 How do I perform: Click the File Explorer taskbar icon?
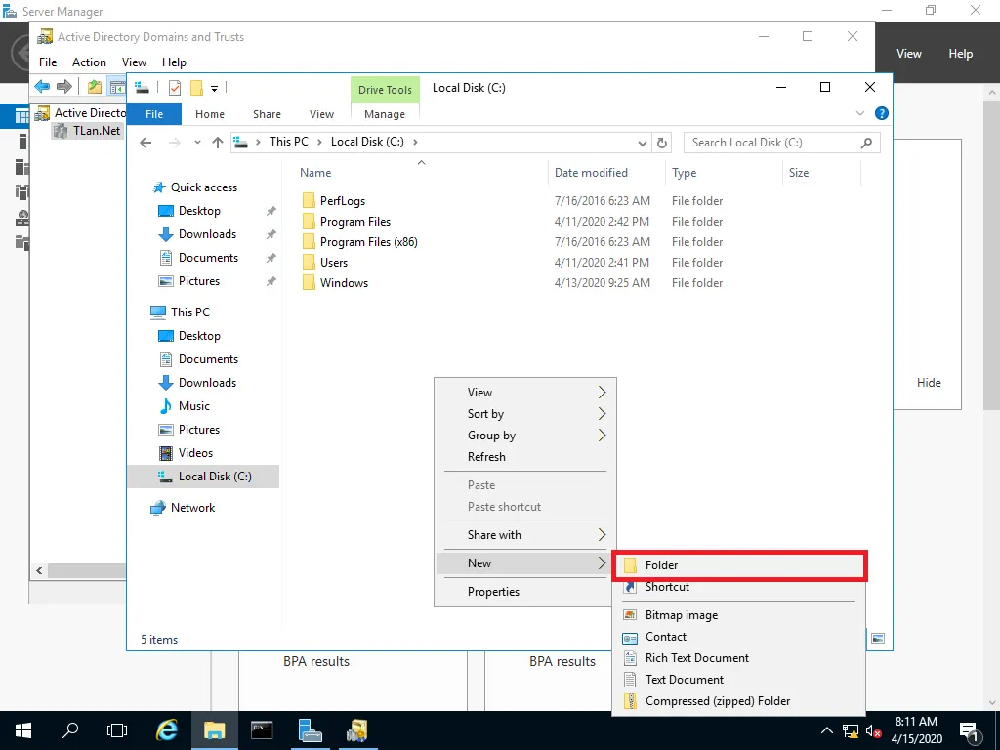pyautogui.click(x=214, y=730)
